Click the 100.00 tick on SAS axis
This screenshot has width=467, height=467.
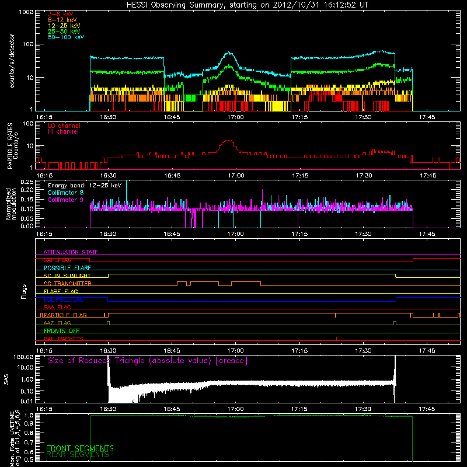coord(23,357)
